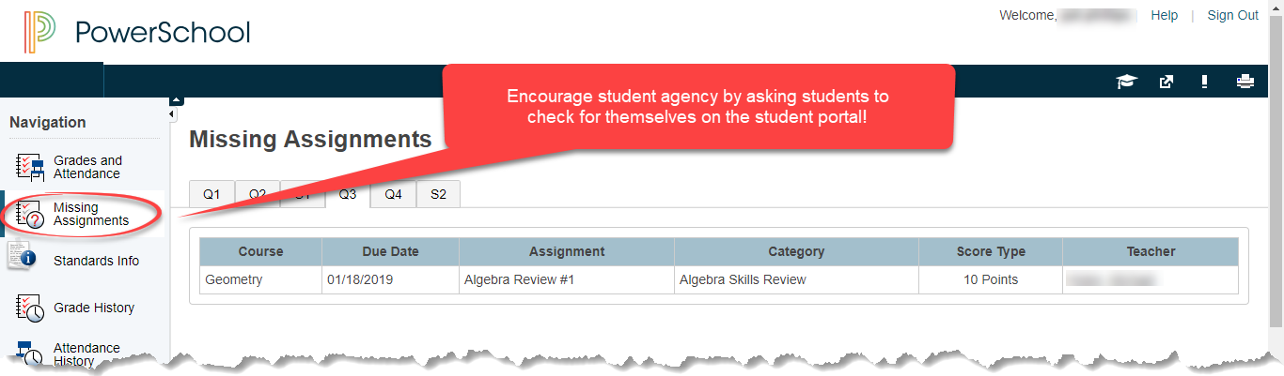Screen dimensions: 1284x376
Task: Click the printer icon in header
Action: (1245, 82)
